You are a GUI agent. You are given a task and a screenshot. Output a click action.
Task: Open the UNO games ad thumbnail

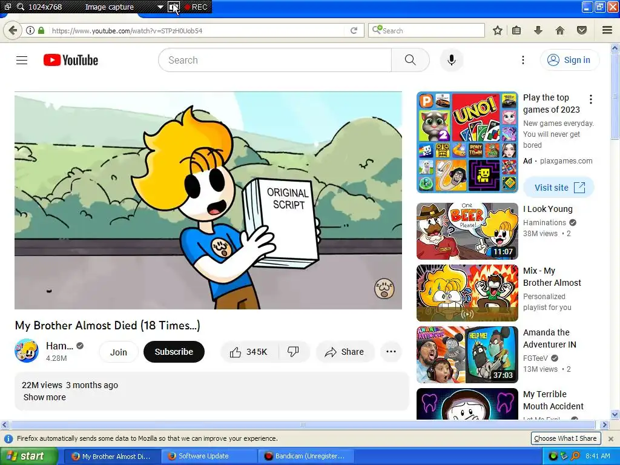click(x=467, y=142)
